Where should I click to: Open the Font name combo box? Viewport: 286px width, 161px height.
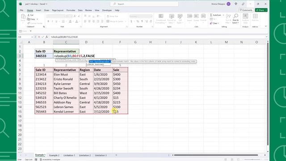click(x=56, y=16)
